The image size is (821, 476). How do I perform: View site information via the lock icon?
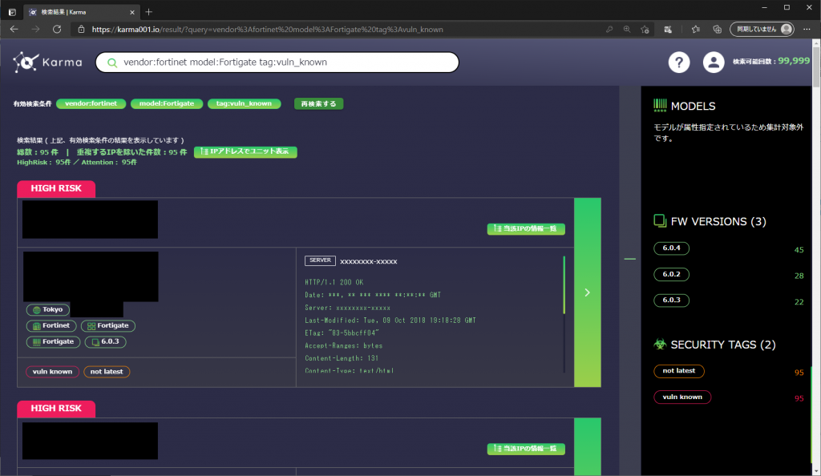pyautogui.click(x=81, y=30)
